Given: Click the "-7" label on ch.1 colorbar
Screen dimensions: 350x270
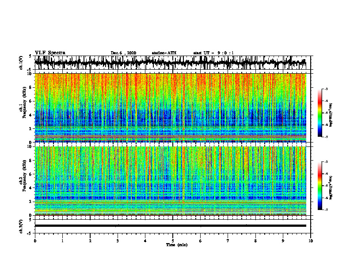Looking at the screenshot, I should tap(326, 137).
